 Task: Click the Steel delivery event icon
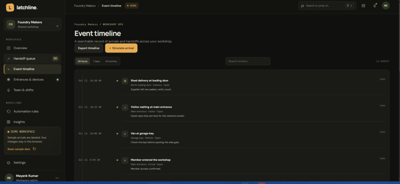pos(125,81)
